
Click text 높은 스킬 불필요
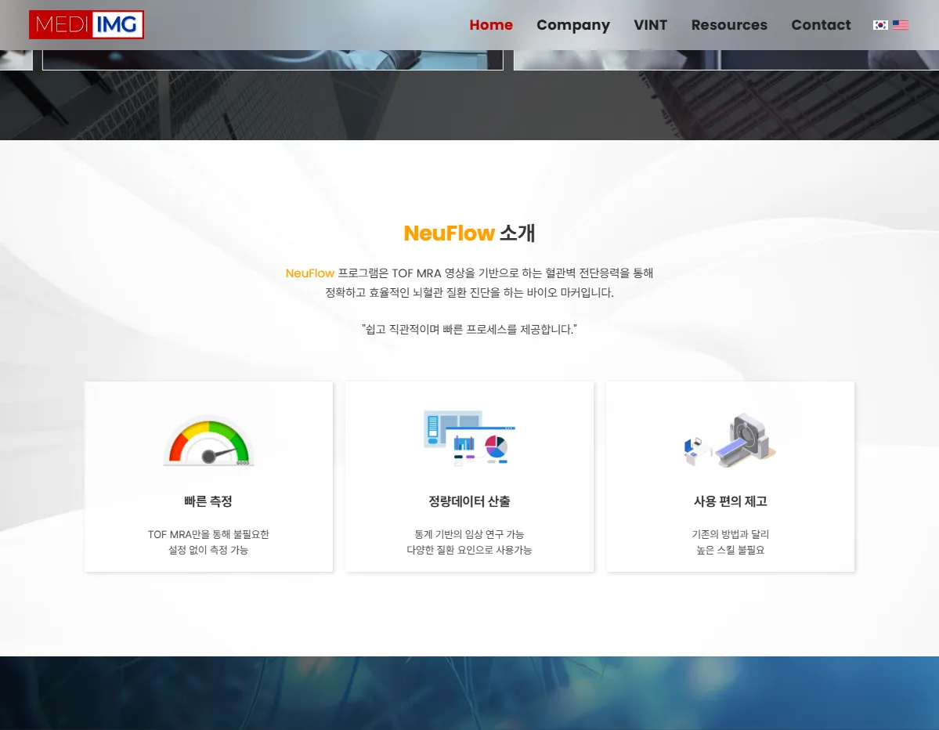(x=731, y=550)
